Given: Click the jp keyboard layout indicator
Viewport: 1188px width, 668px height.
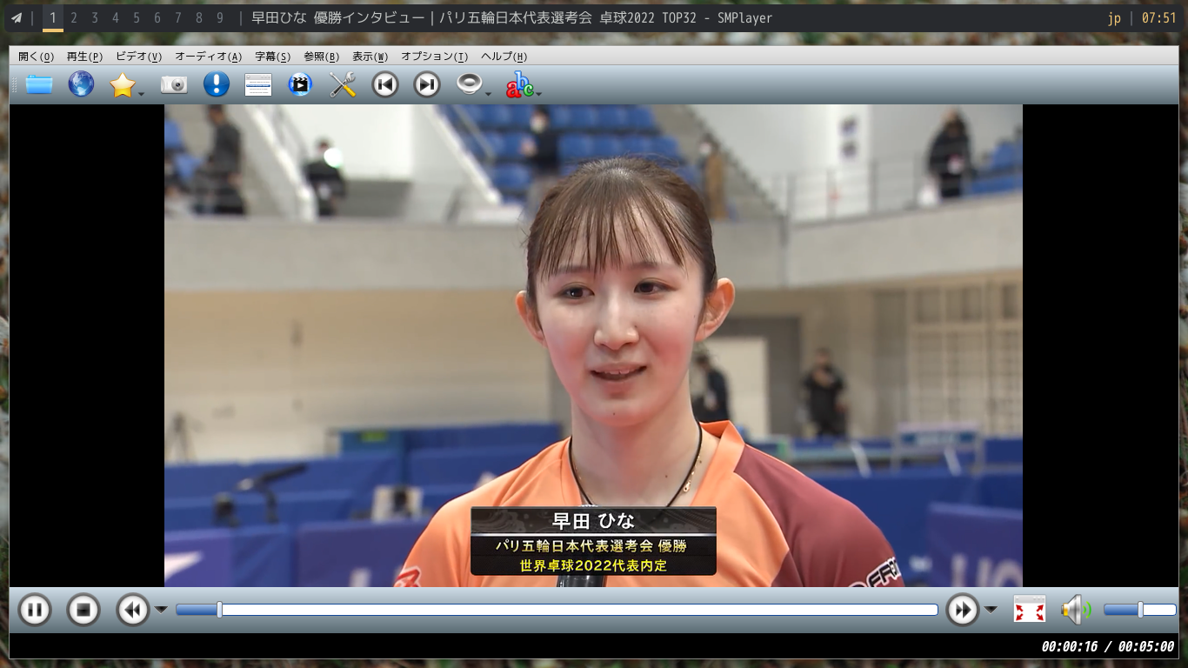Looking at the screenshot, I should click(x=1114, y=17).
